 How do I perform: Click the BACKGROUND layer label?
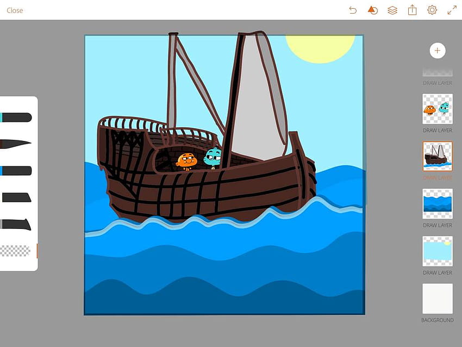[x=437, y=320]
